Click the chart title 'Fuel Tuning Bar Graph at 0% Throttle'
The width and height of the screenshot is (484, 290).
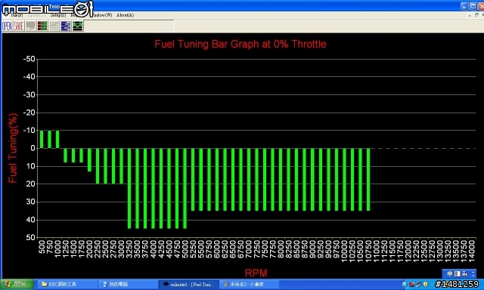240,44
